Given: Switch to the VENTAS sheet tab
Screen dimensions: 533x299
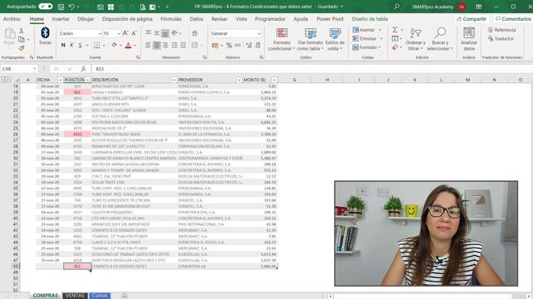Looking at the screenshot, I should (x=75, y=296).
